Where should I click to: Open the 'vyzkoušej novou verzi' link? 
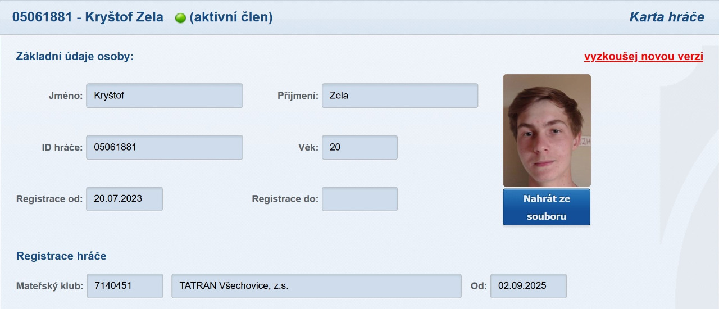(644, 57)
